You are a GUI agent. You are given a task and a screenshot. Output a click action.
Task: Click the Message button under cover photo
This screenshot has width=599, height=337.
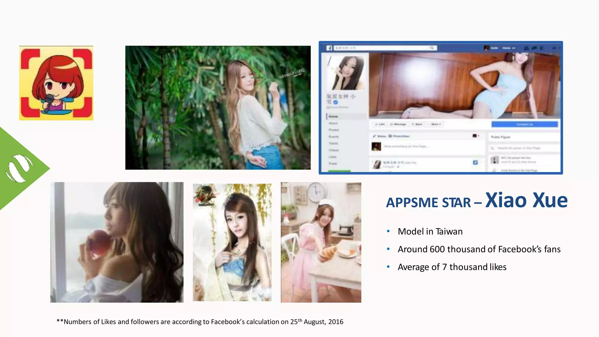click(398, 124)
